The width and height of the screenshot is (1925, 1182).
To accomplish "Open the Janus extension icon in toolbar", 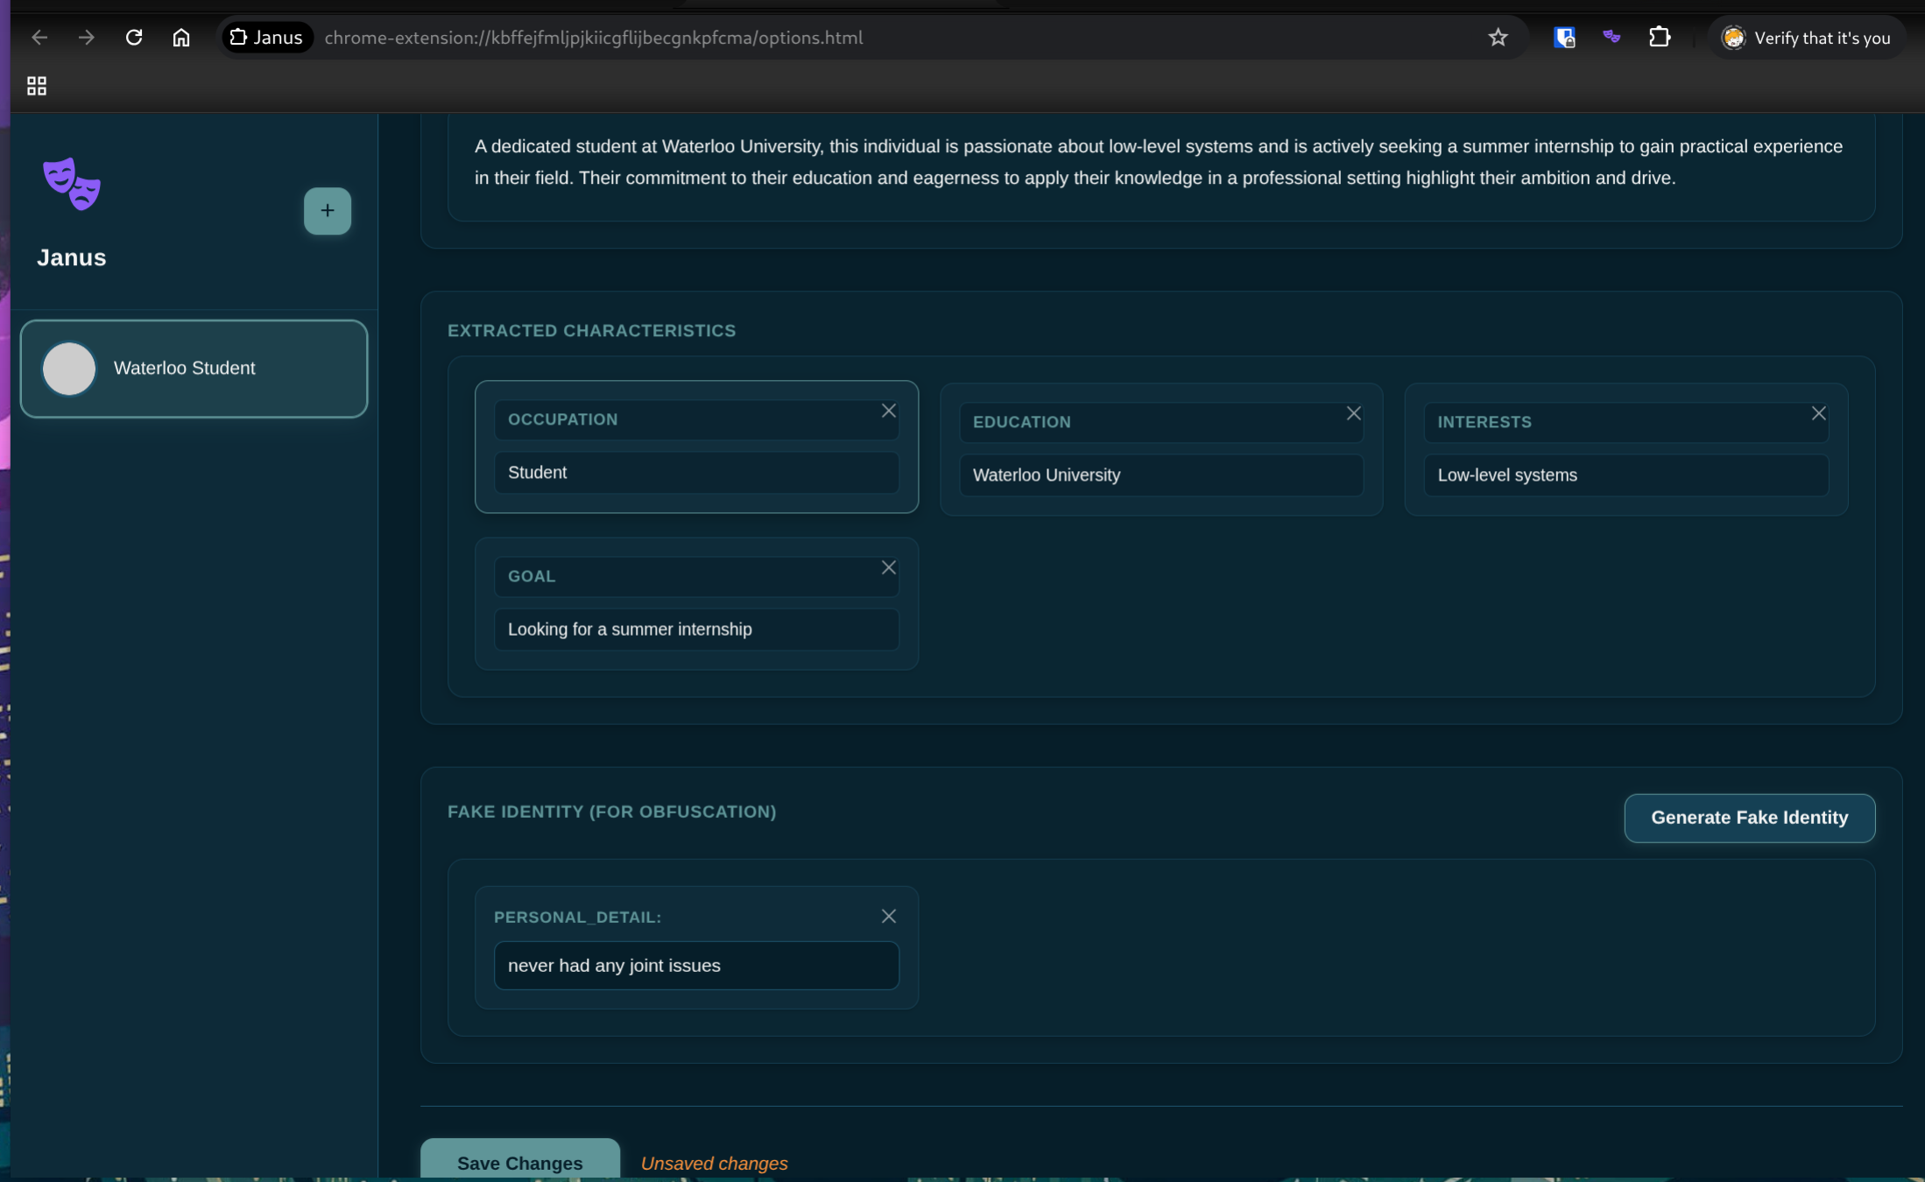I will click(x=1611, y=37).
